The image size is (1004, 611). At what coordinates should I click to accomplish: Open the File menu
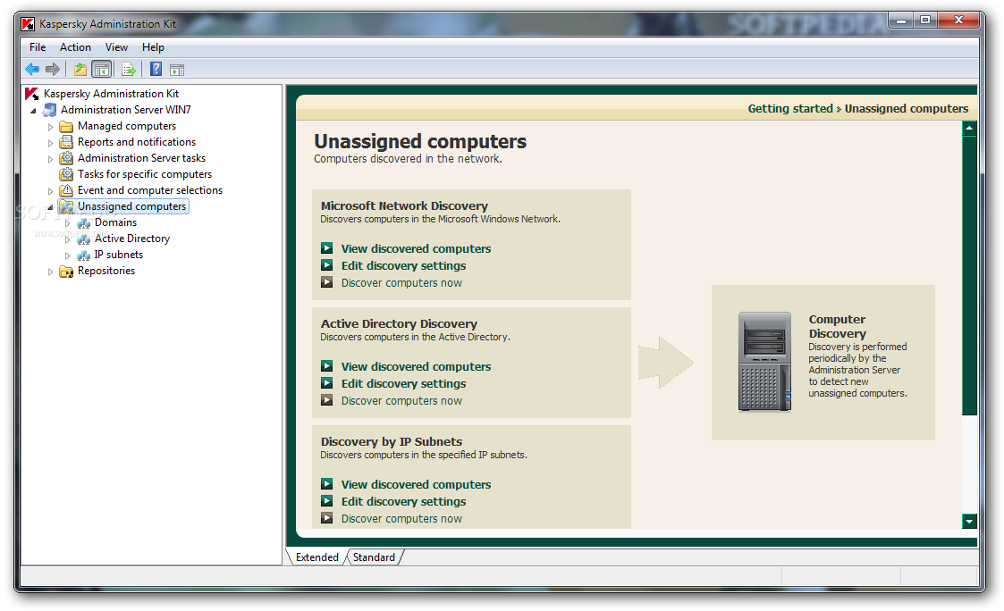point(38,47)
